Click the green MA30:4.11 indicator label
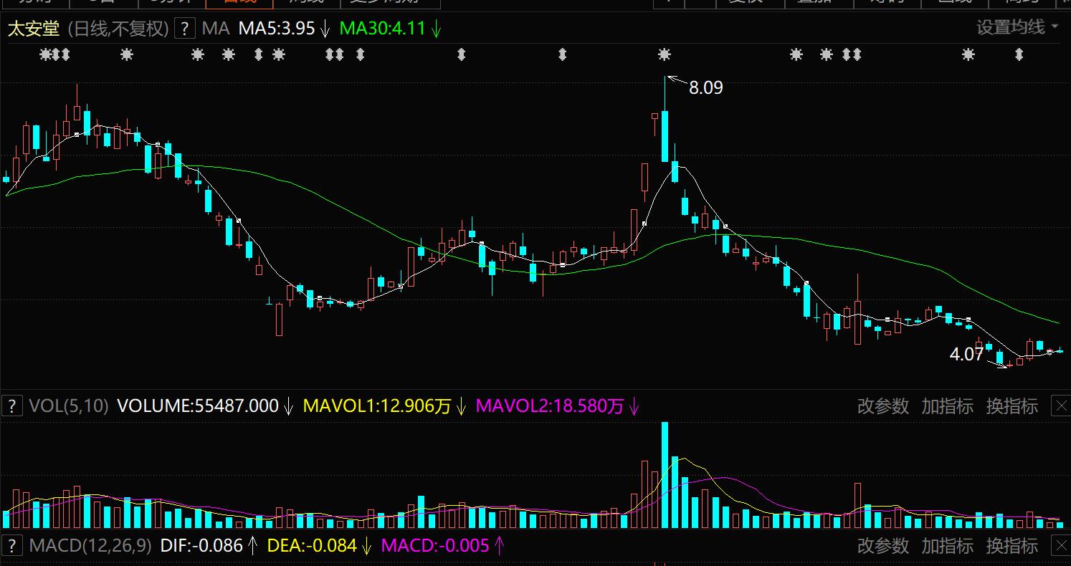This screenshot has height=566, width=1071. (x=382, y=29)
